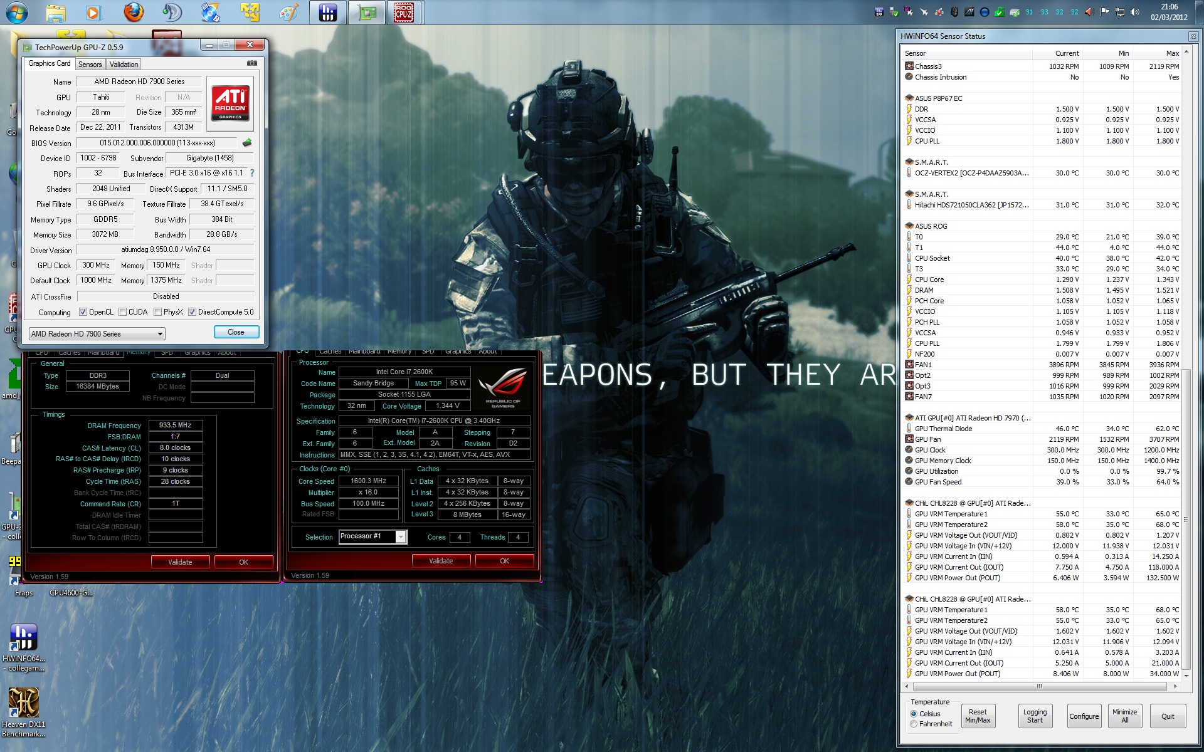Click the taskbar clock showing 21:06

click(x=1169, y=12)
